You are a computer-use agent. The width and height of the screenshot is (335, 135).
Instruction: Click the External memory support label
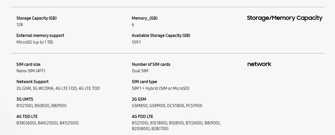[x=40, y=35]
